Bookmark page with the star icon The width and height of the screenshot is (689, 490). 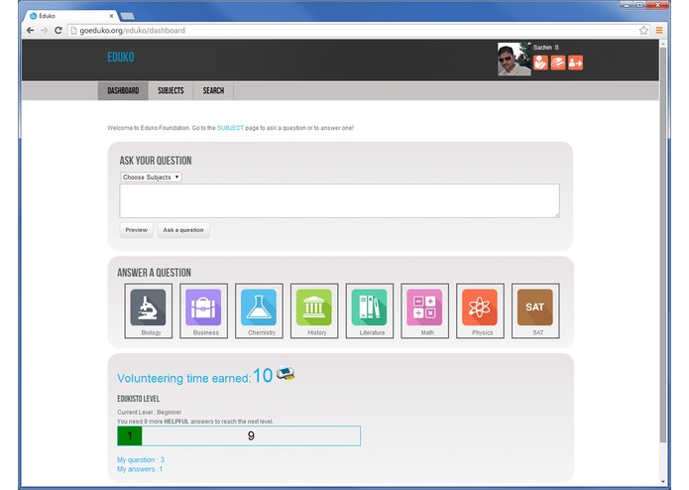point(643,31)
